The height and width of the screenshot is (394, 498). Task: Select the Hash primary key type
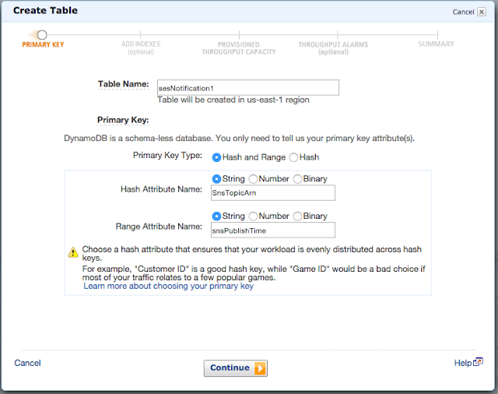(293, 157)
